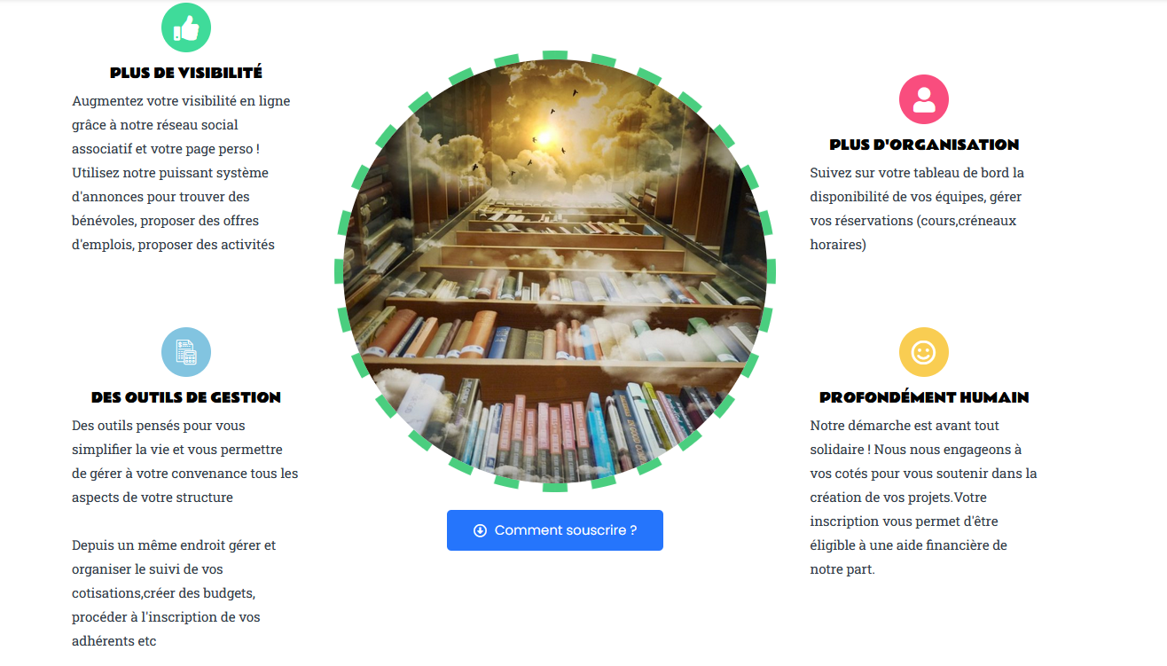Click the paragraph starting "Augmentez votre visibilité"
The width and height of the screenshot is (1167, 666).
pyautogui.click(x=183, y=173)
